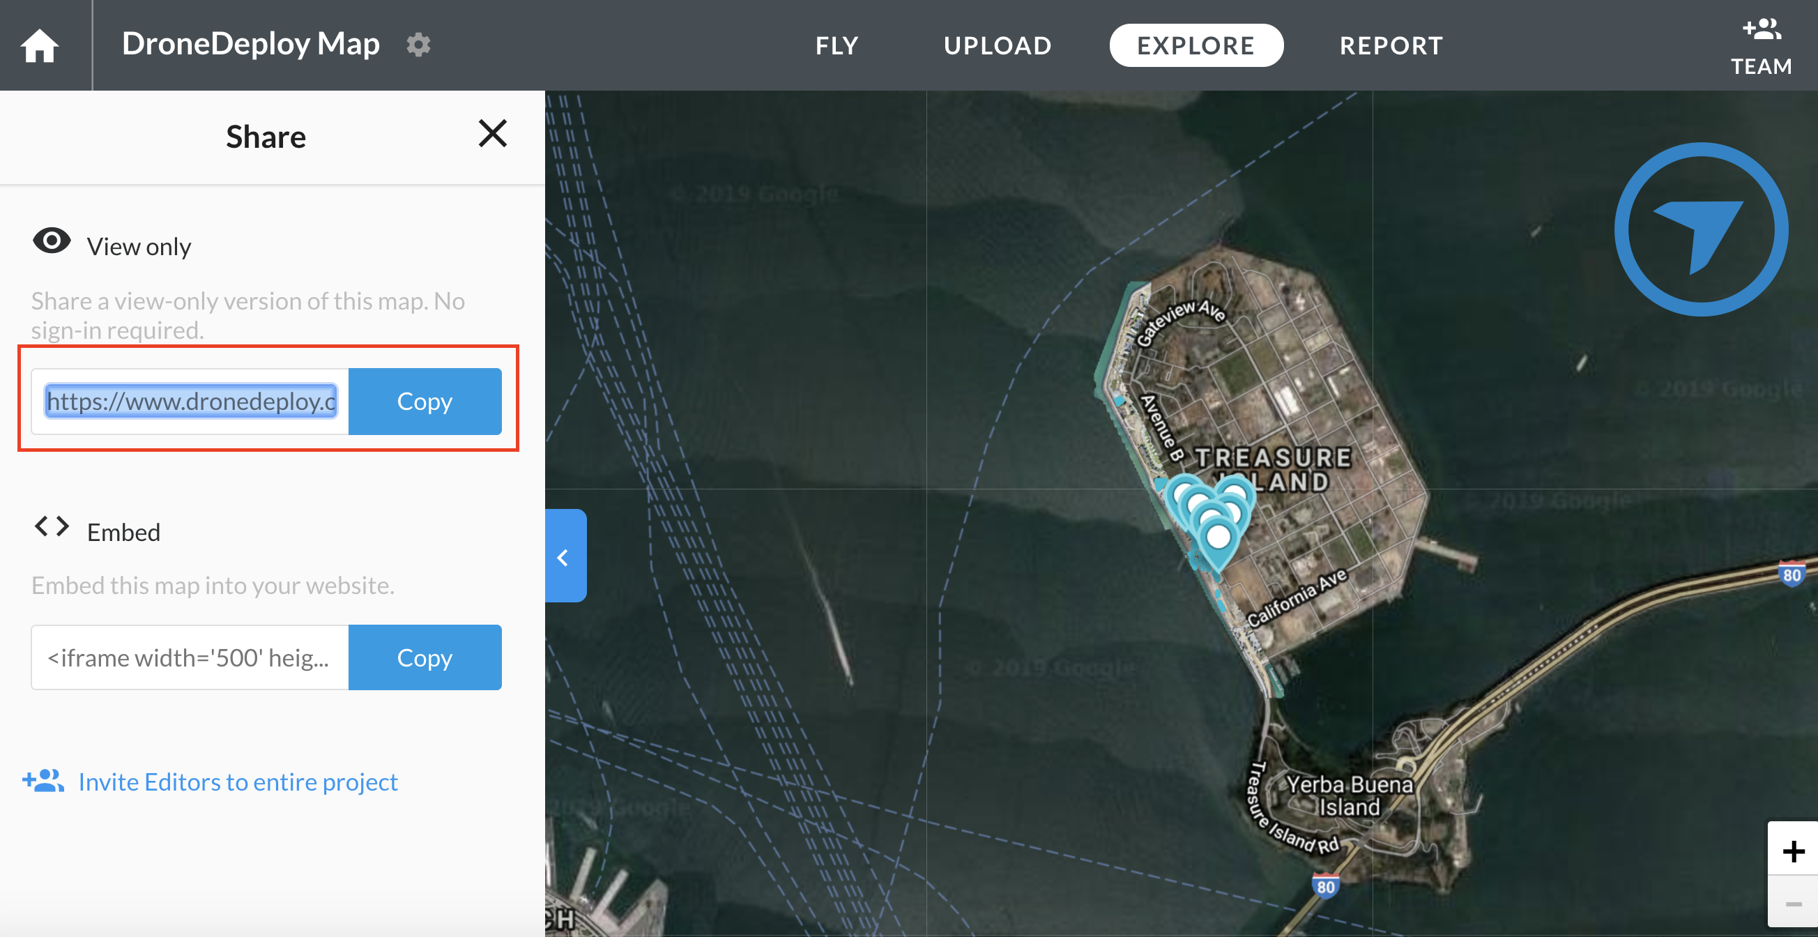Zoom out the map with minus
The image size is (1818, 937).
pos(1793,904)
